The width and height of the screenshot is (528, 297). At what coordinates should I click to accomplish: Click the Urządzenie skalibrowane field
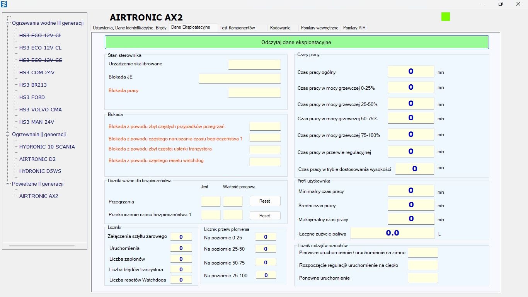coord(254,64)
